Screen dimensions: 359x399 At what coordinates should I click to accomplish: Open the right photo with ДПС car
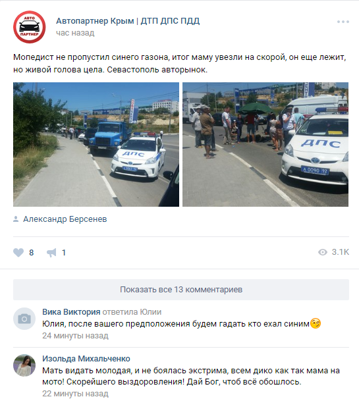point(265,144)
